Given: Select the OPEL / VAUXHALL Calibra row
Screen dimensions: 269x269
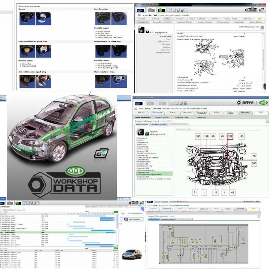Looking at the screenshot, I should point(58,234).
